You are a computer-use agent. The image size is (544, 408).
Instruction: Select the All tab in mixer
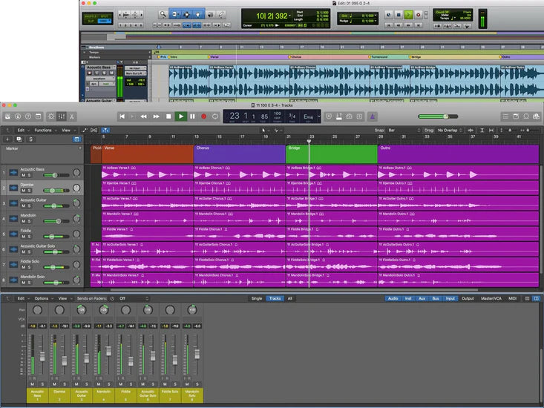pyautogui.click(x=289, y=298)
